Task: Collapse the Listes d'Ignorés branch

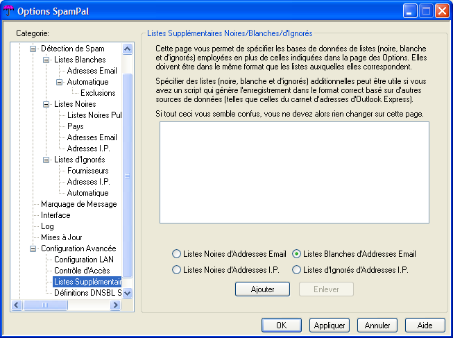Action: [x=46, y=160]
